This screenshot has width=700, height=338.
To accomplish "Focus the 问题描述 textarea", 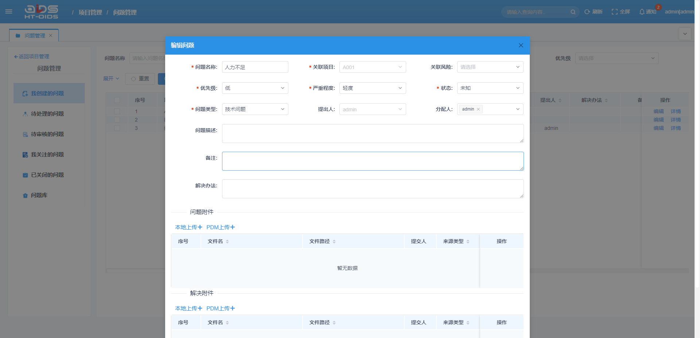I will (373, 134).
